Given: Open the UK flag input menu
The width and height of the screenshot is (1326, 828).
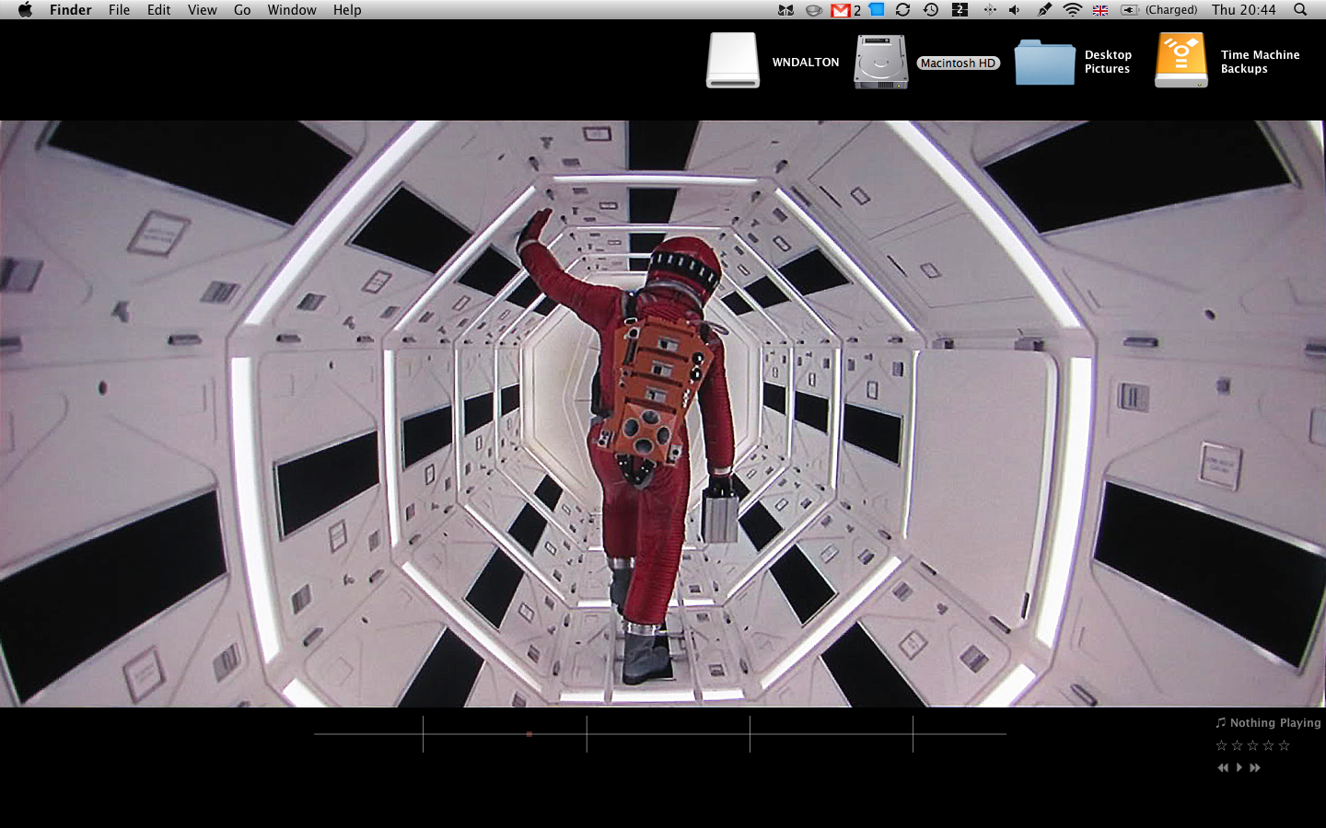Looking at the screenshot, I should (1100, 10).
